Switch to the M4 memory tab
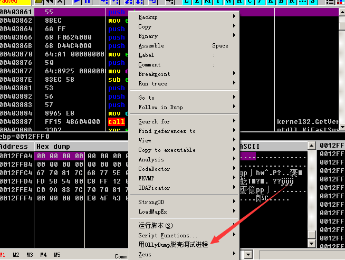The height and width of the screenshot is (260, 345). [x=43, y=255]
